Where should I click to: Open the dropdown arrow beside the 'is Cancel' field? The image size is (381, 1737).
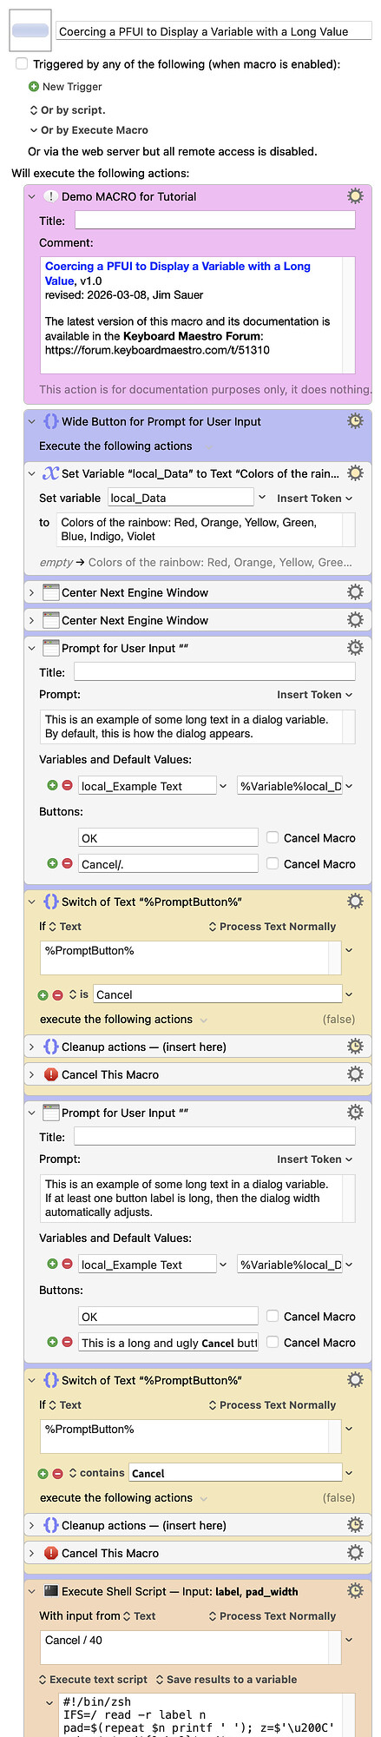[349, 994]
